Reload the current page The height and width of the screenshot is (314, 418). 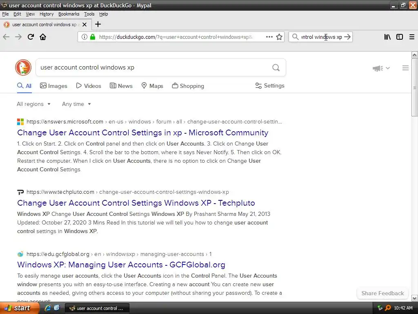(31, 37)
